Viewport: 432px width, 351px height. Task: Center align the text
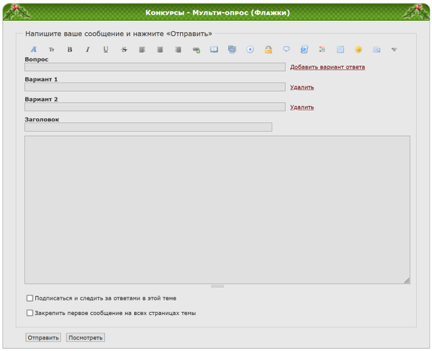tap(160, 50)
